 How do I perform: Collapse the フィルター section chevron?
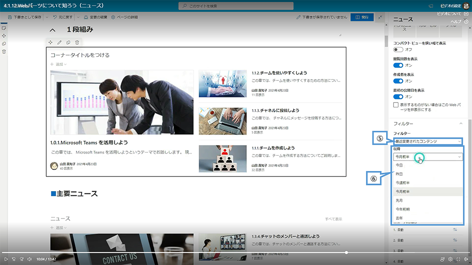coord(461,124)
